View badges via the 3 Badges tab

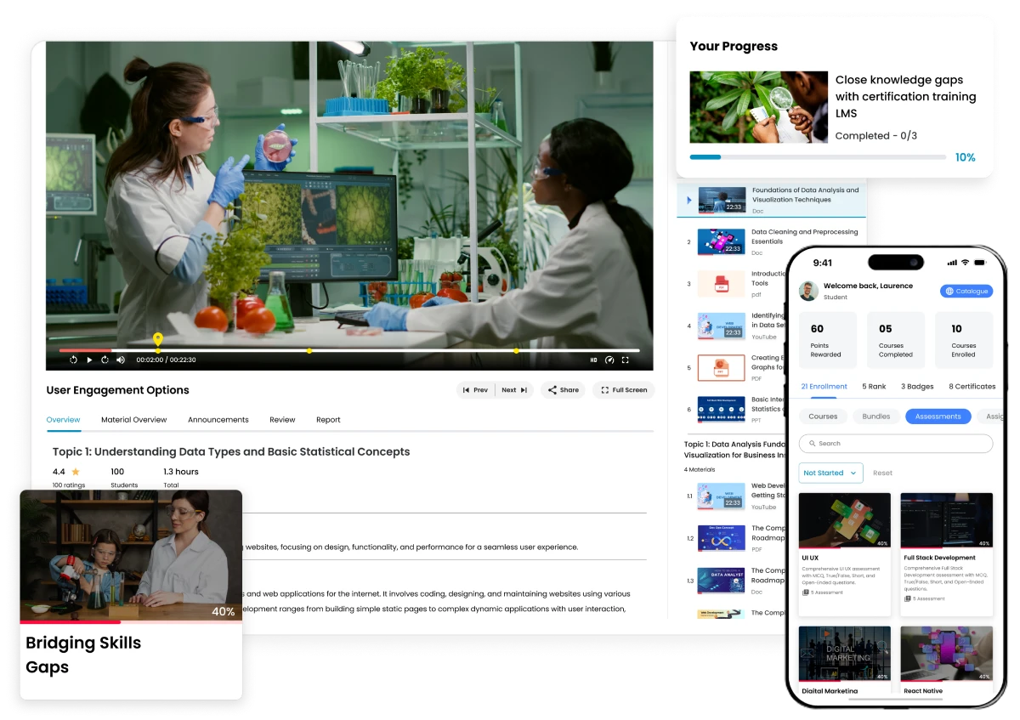(x=917, y=387)
